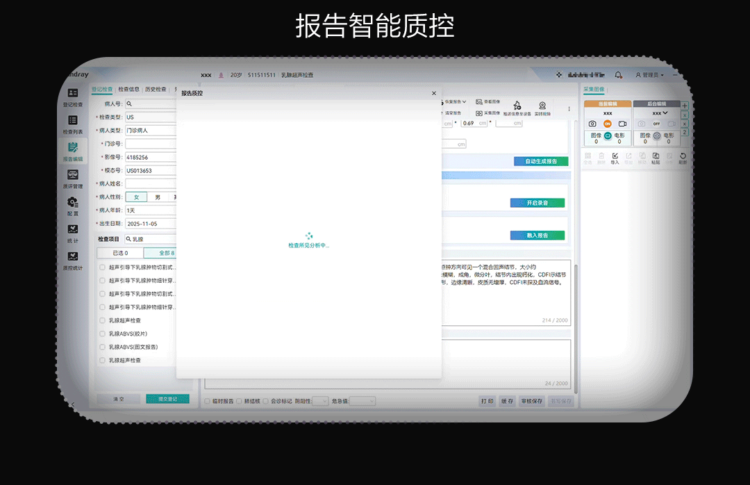Click the 自动生成报告 button
750x485 pixels.
click(540, 161)
